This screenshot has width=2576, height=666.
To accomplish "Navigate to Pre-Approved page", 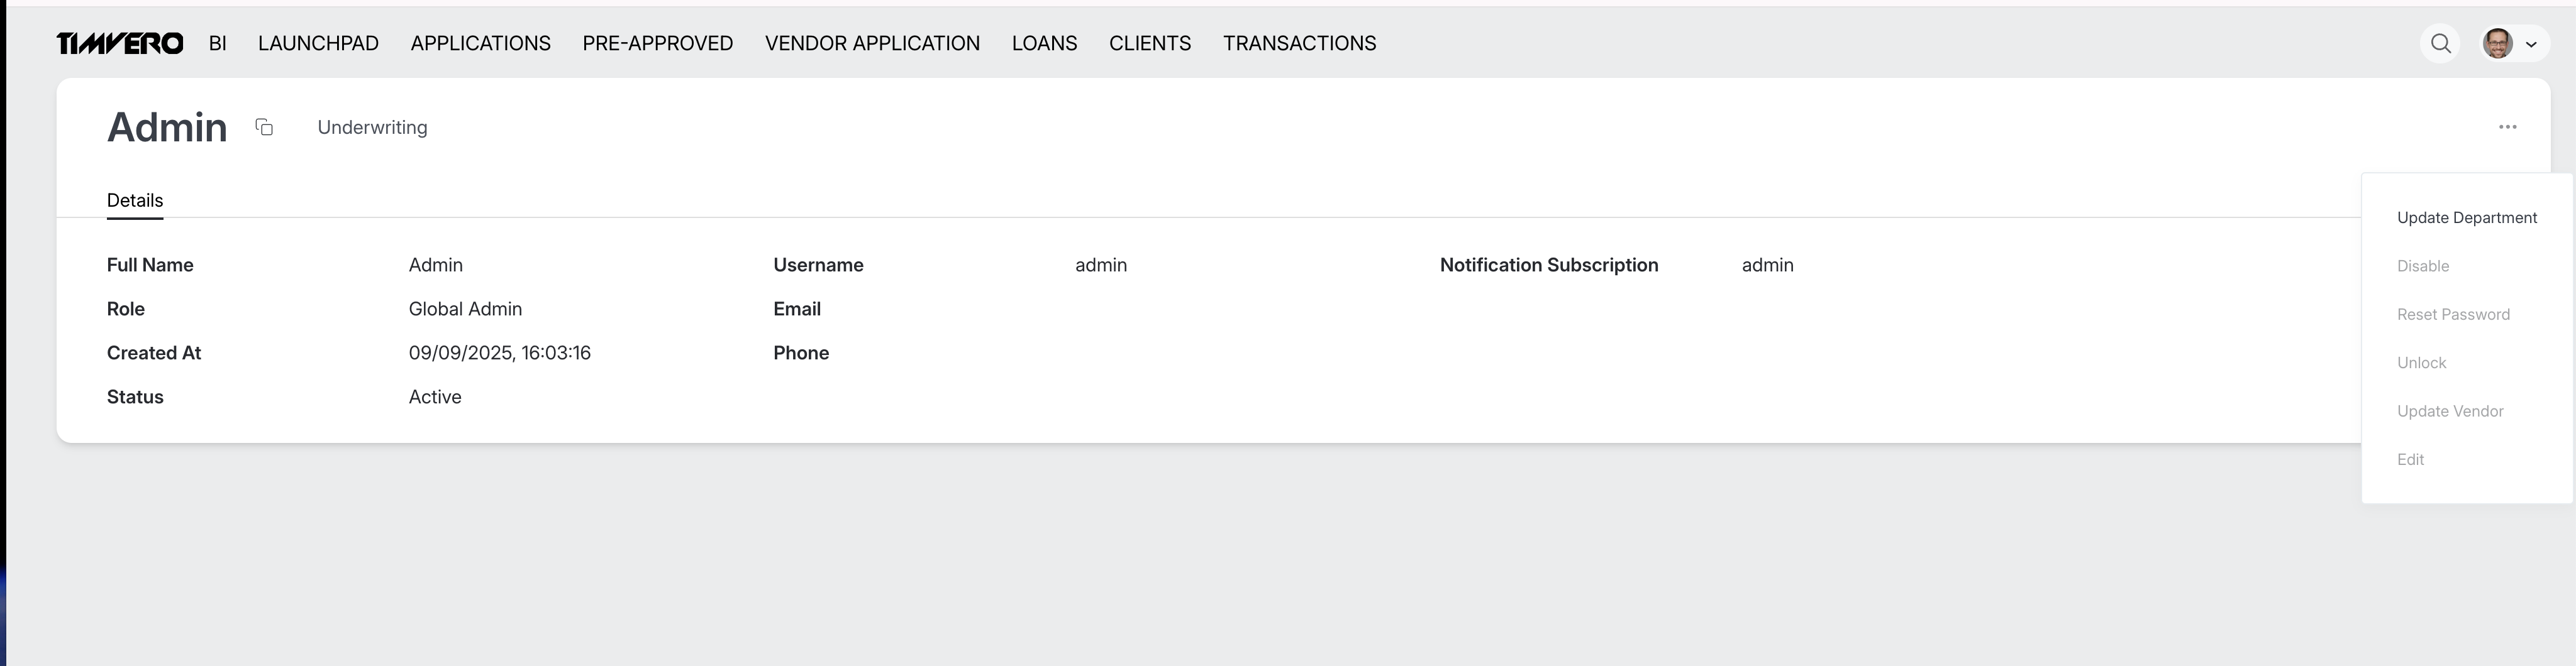I will (x=657, y=43).
